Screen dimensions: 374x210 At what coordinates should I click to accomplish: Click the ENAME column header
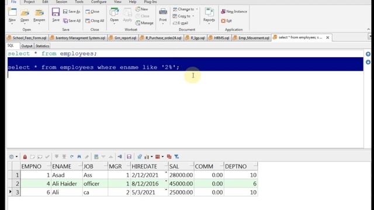click(x=67, y=166)
